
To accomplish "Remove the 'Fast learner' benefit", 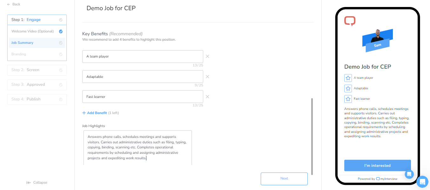I will pos(207,97).
